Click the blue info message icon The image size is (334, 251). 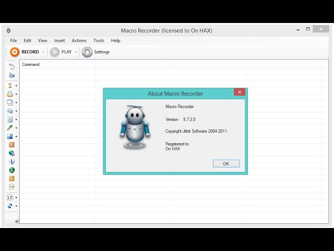pyautogui.click(x=11, y=162)
